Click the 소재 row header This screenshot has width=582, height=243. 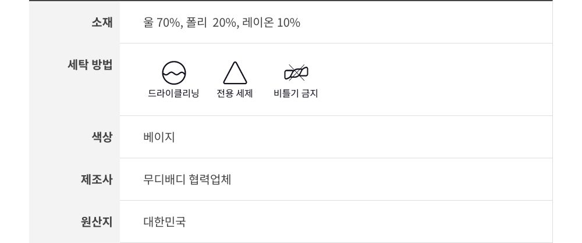coord(102,23)
